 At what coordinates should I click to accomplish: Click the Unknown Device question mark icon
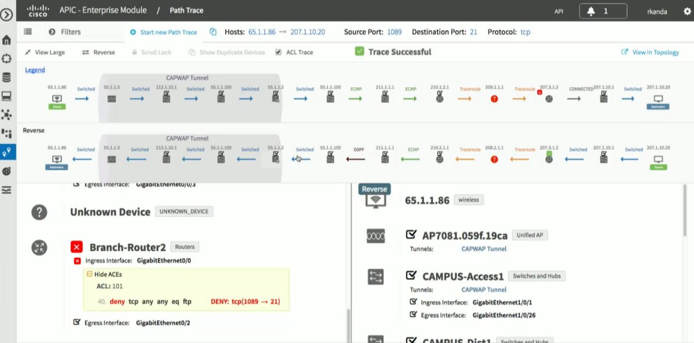click(39, 212)
